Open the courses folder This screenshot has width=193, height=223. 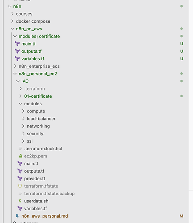24,14
